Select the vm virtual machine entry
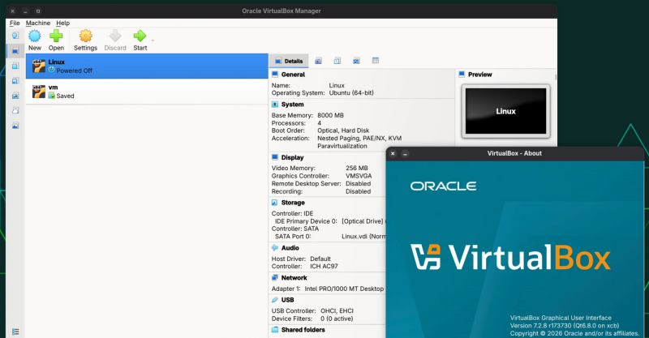Viewport: 649px width, 338px height. point(147,92)
